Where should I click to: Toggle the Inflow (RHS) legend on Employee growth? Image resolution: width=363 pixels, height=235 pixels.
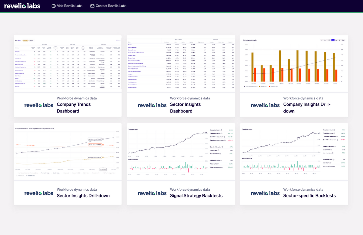[x=263, y=87]
